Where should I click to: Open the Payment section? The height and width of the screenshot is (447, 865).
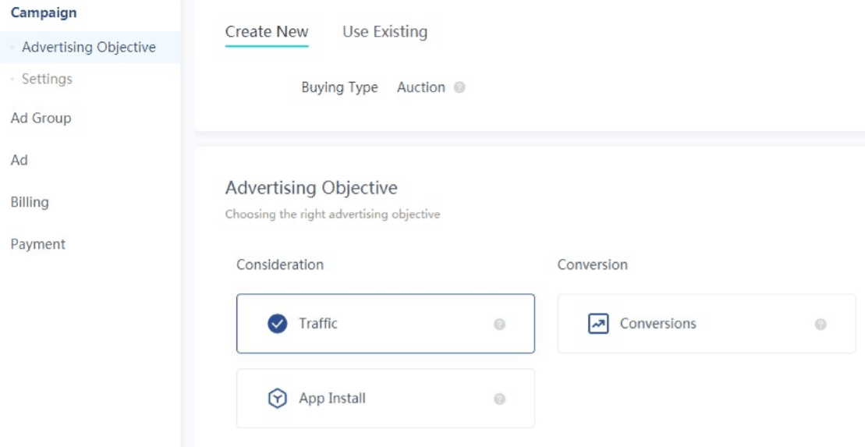point(38,244)
